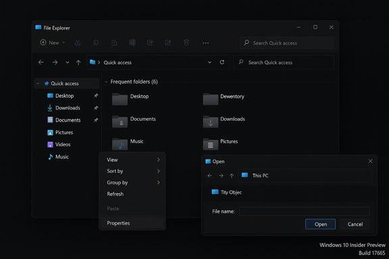Viewport: 389px width, 259px height.
Task: Click the File Explorer title bar app icon
Action: tap(38, 28)
